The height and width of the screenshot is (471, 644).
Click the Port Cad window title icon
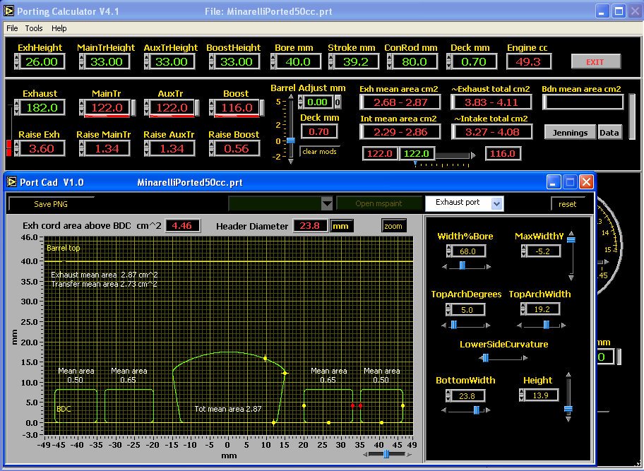point(12,182)
